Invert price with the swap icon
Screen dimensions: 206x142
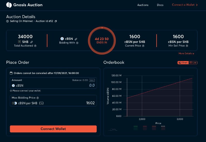41,103
